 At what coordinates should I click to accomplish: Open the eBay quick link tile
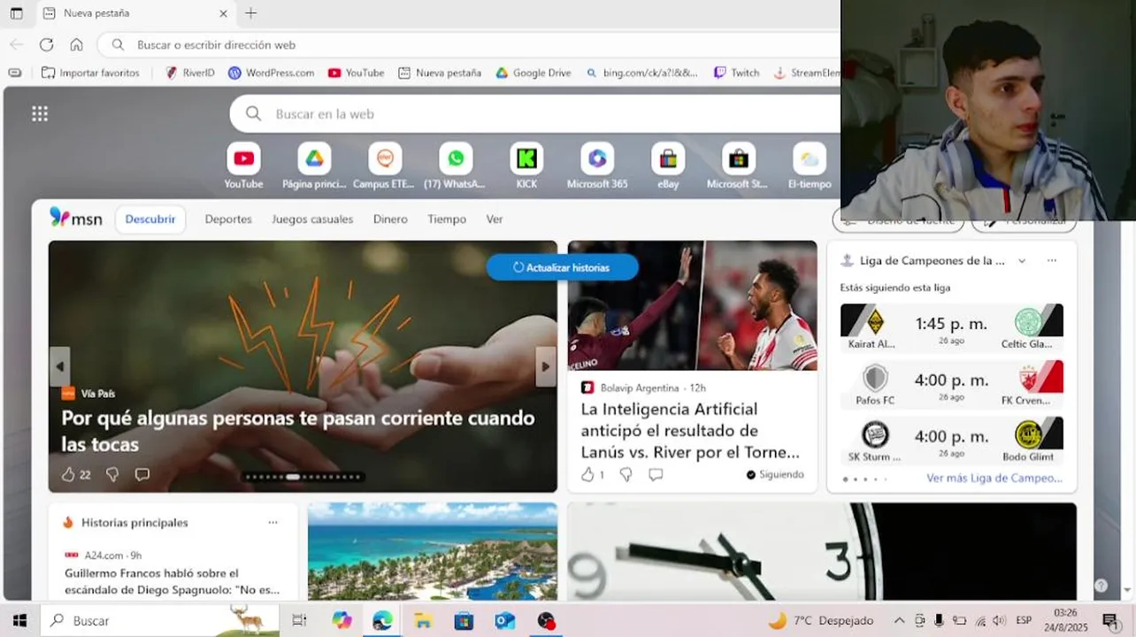668,166
